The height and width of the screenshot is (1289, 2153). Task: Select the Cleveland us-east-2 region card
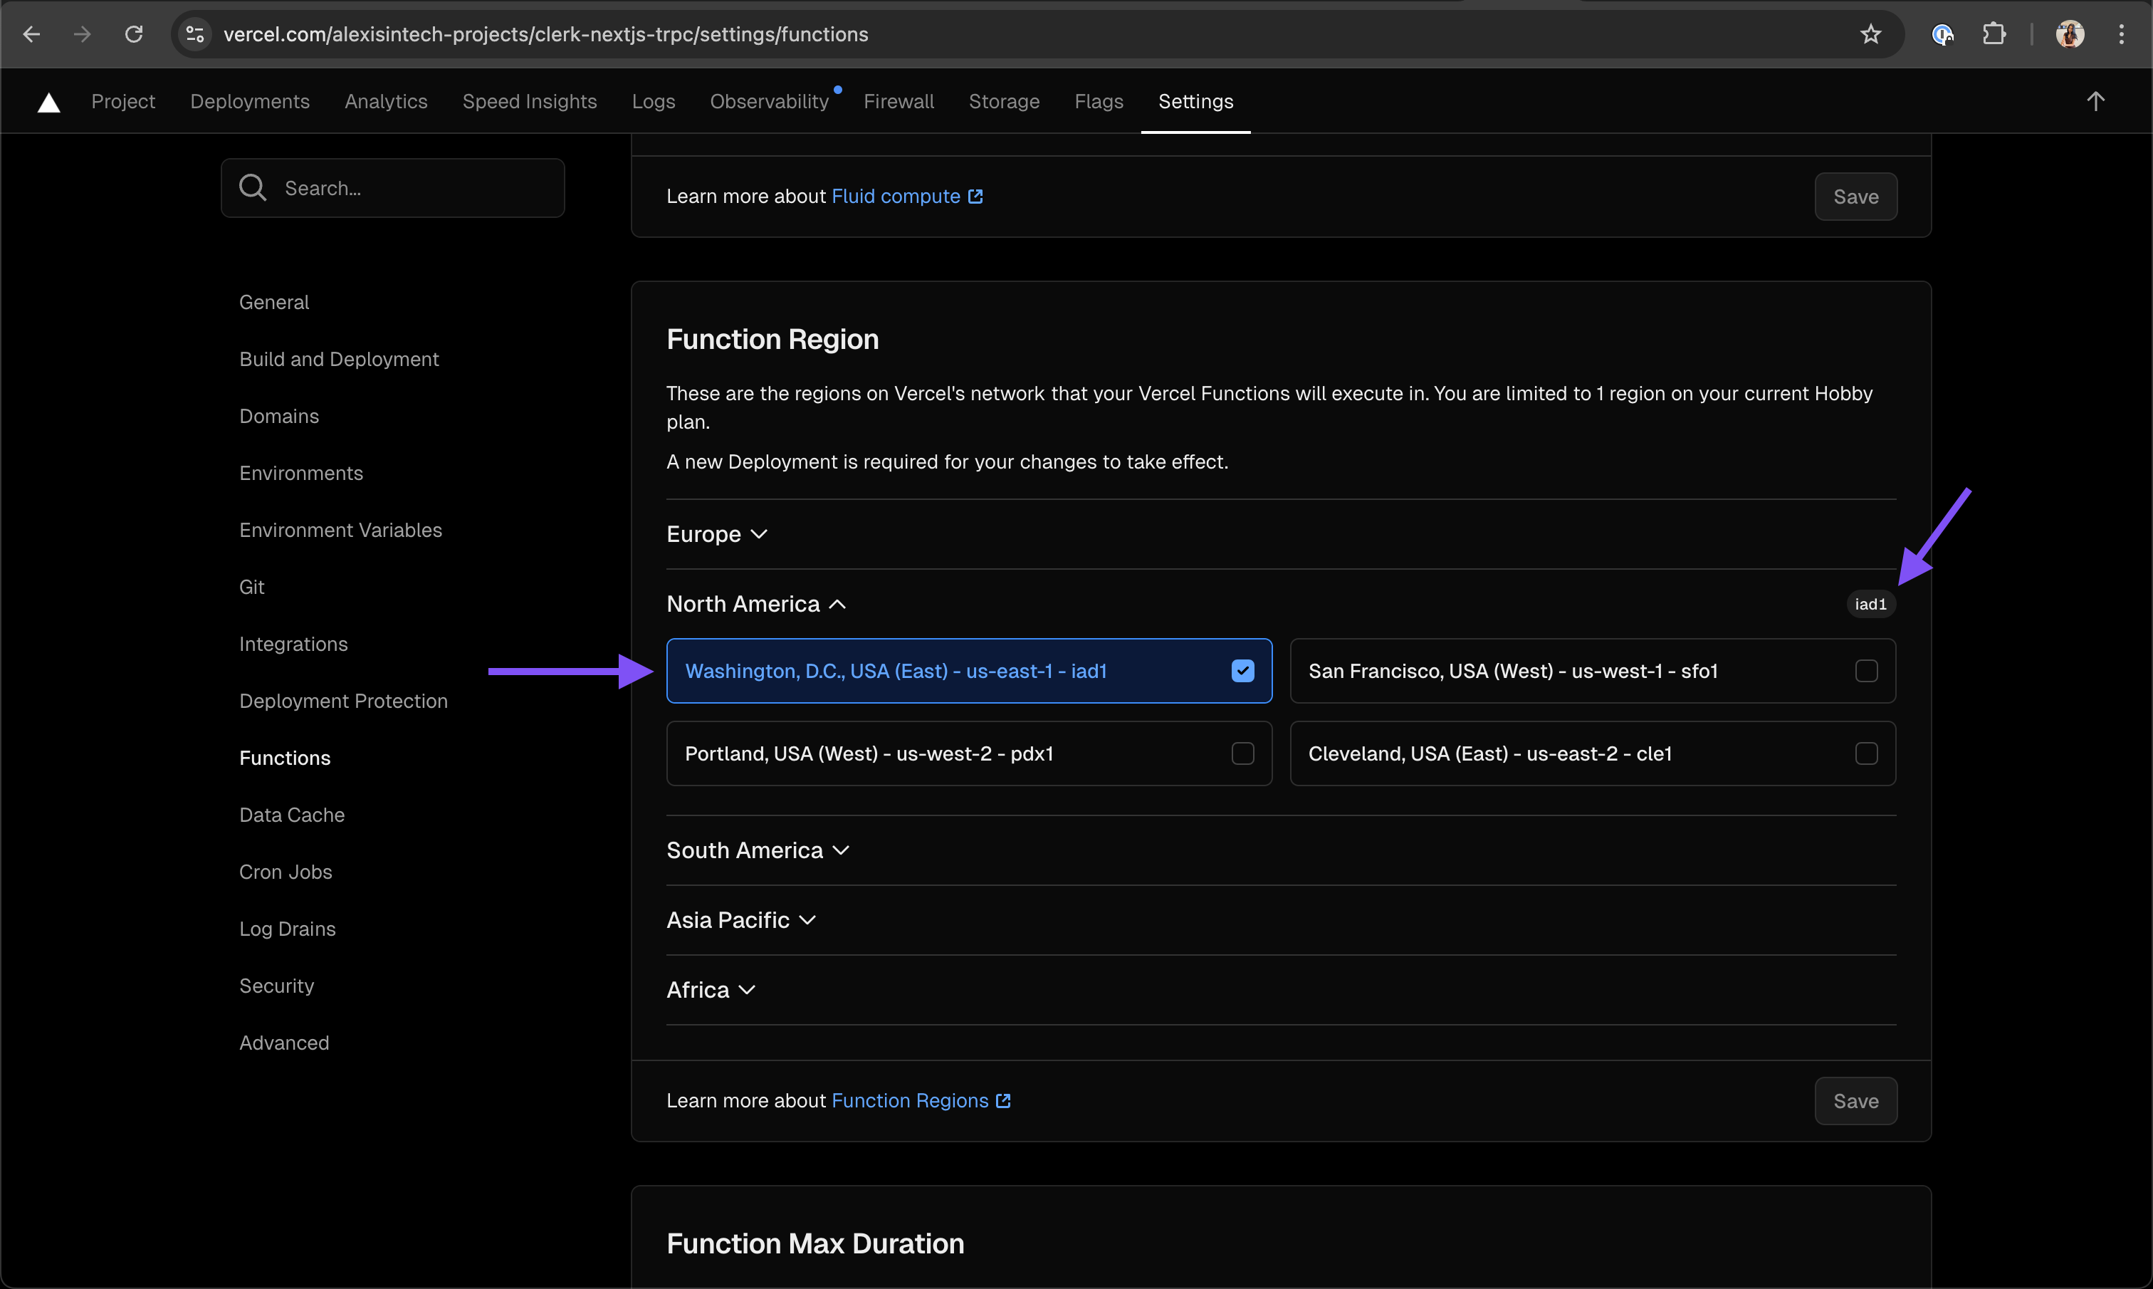coord(1592,753)
